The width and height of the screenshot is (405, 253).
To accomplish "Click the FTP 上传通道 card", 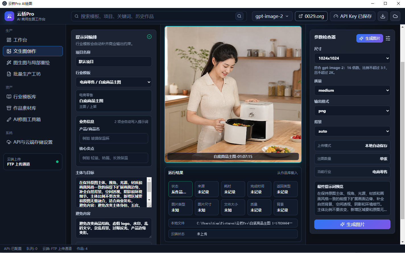I will [33, 162].
